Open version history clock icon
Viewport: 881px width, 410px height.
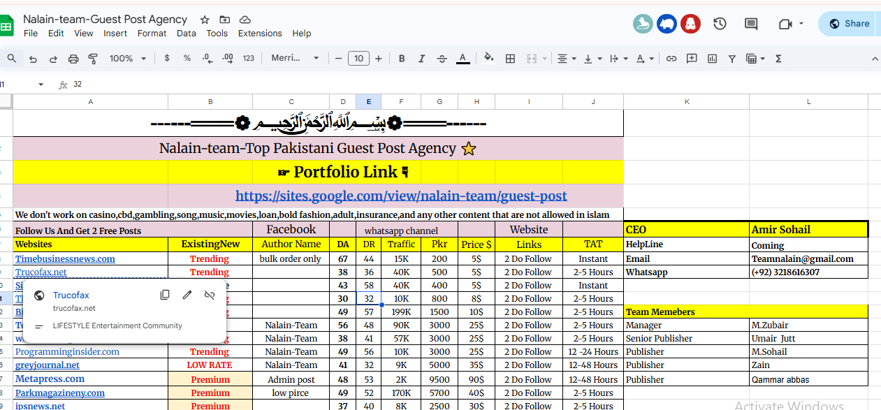coord(720,24)
